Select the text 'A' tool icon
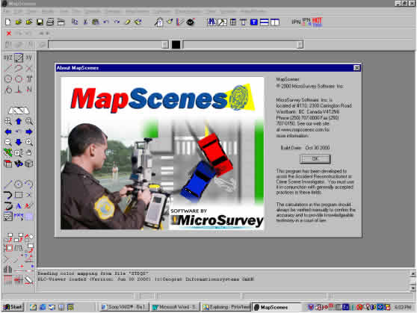 tap(19, 206)
